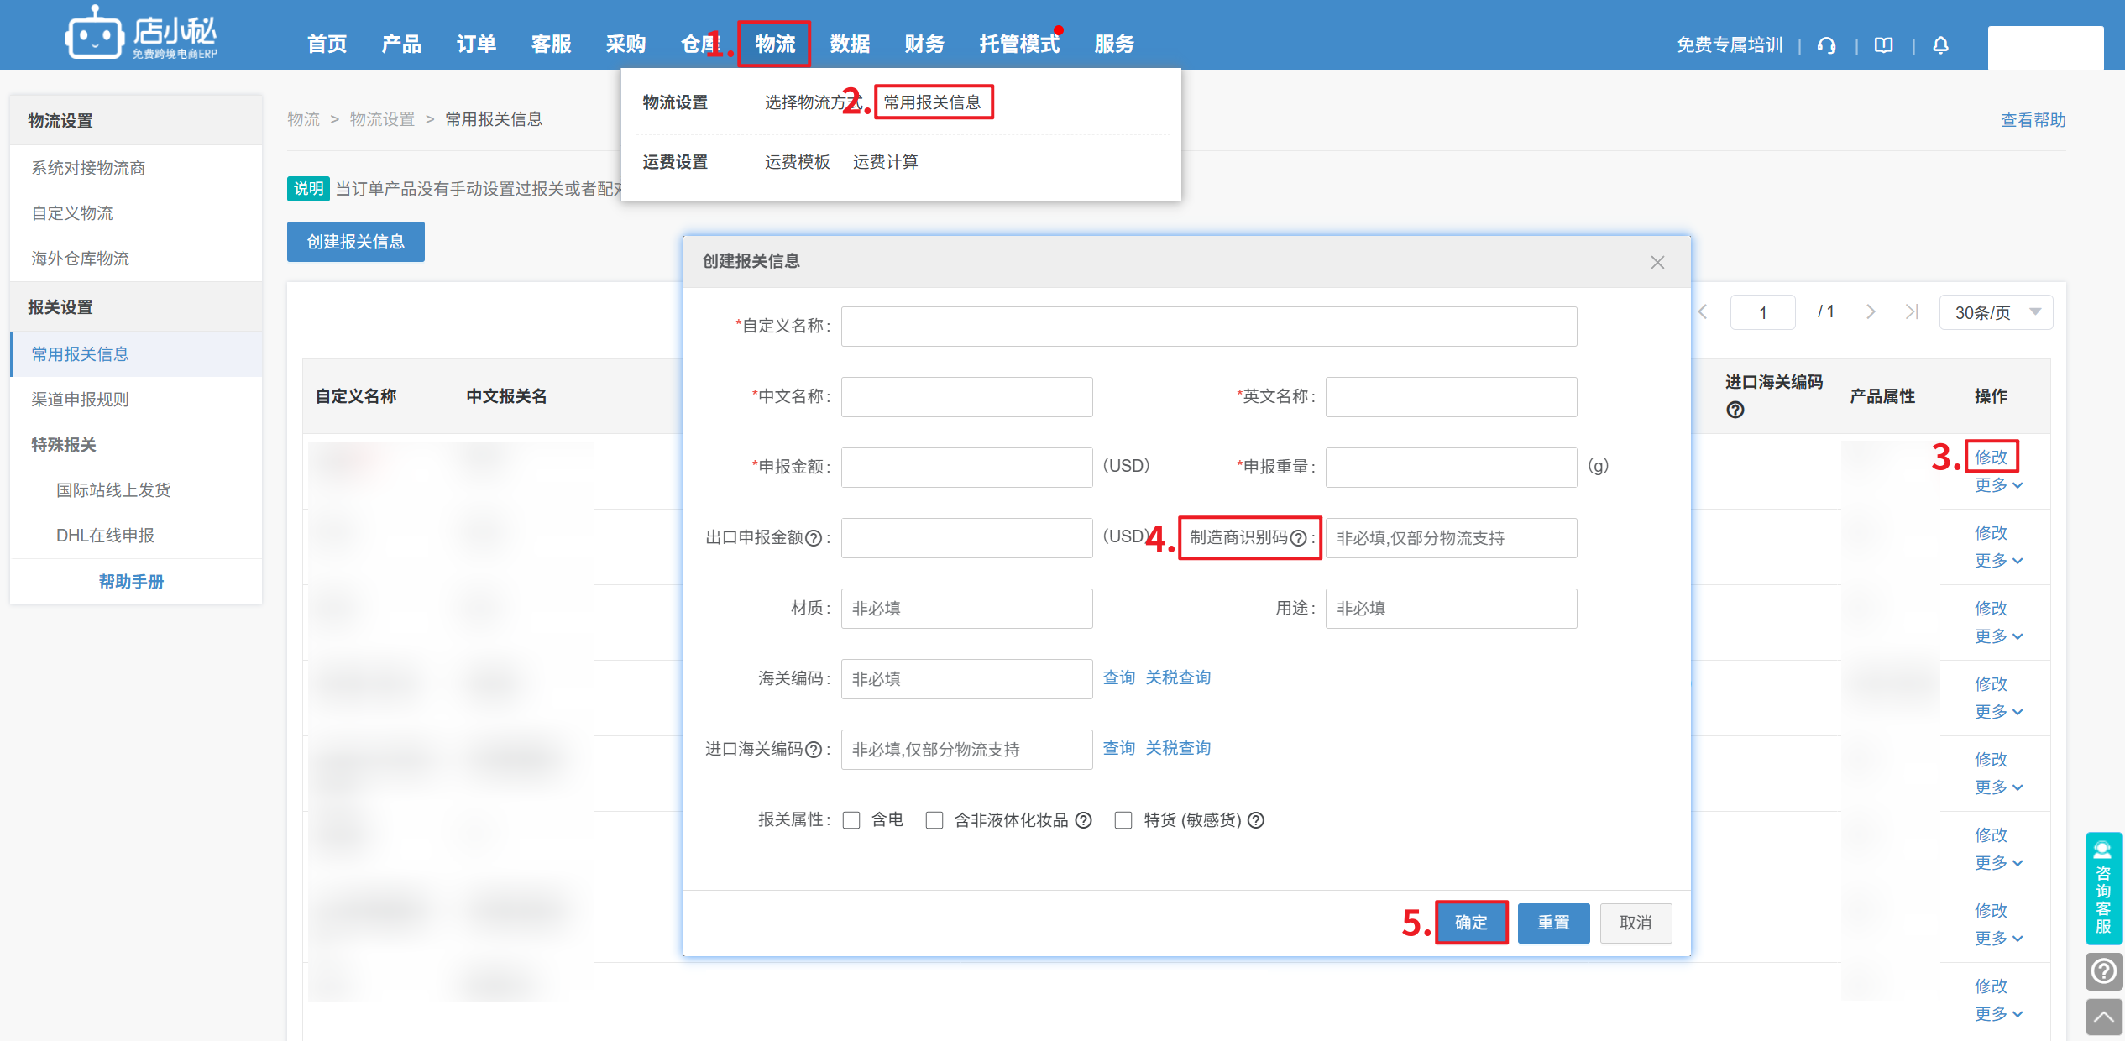Go to last page arrow icon
Screen dimensions: 2125x1041
pyautogui.click(x=1912, y=312)
